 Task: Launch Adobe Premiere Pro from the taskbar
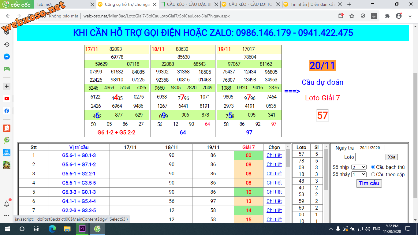point(82,229)
